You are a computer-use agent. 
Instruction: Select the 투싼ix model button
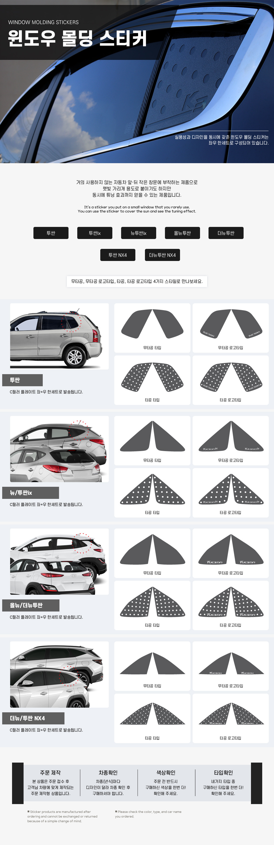click(x=95, y=233)
